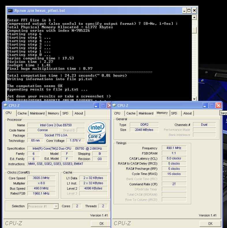Click OK in the right CPU-Z window

(210, 223)
